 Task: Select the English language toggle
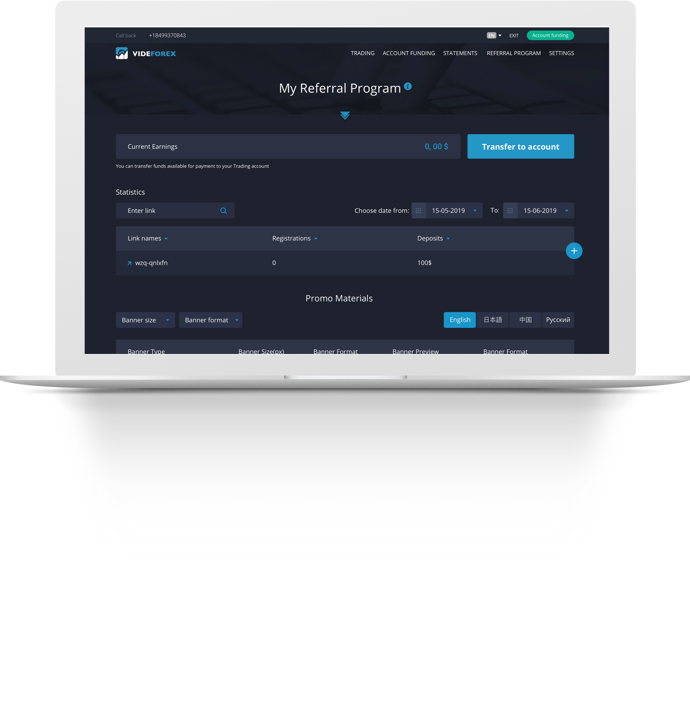point(460,319)
